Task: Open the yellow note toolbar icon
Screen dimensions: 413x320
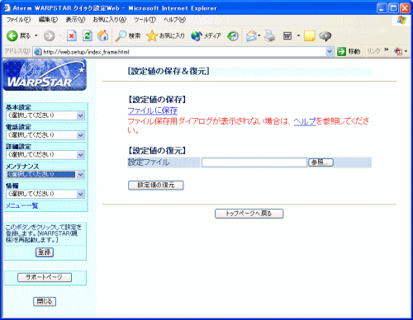Action: (309, 36)
